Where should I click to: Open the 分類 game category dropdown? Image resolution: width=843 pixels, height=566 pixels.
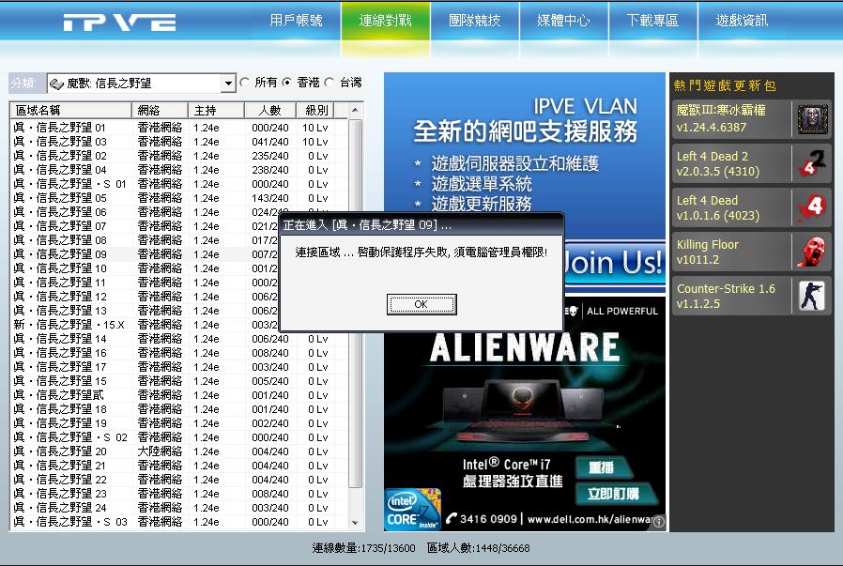228,84
